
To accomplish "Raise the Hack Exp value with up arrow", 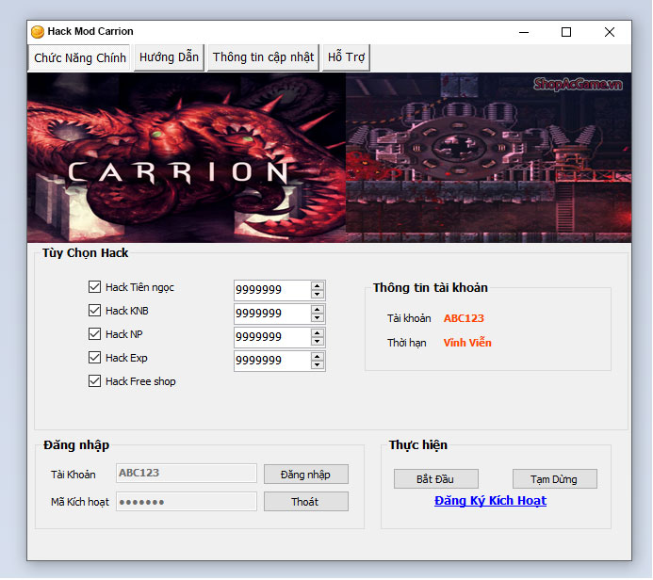I will (318, 357).
